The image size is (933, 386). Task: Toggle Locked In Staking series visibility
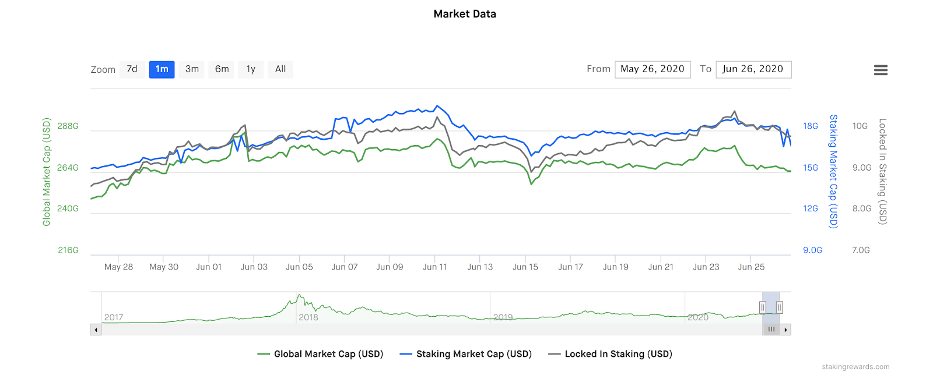610,354
